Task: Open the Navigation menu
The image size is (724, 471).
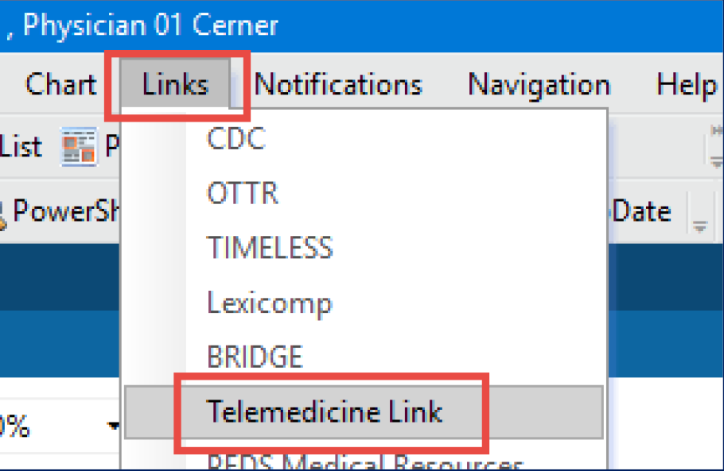Action: tap(539, 84)
